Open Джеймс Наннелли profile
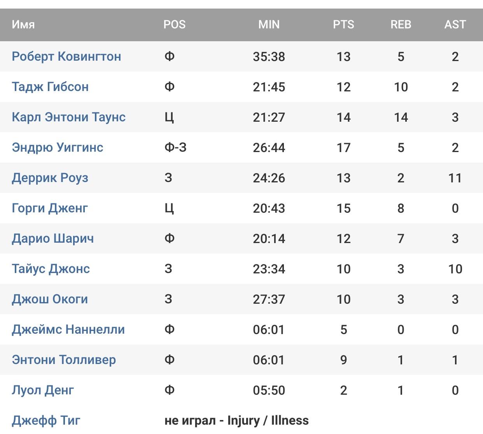The width and height of the screenshot is (483, 434). [x=68, y=329]
